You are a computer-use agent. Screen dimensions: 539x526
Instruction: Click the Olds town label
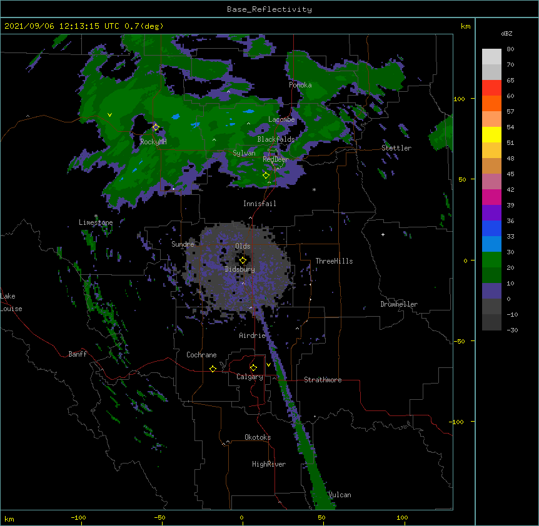(243, 246)
